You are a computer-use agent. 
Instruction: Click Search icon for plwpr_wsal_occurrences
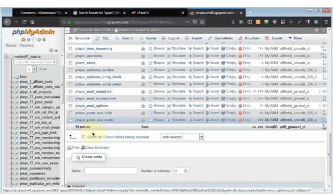click(190, 98)
